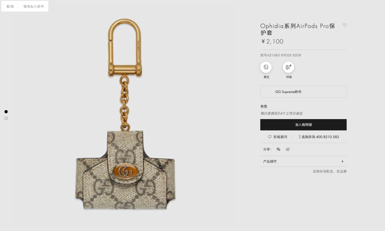Share product via WeChat icon
The image size is (385, 231).
(278, 149)
